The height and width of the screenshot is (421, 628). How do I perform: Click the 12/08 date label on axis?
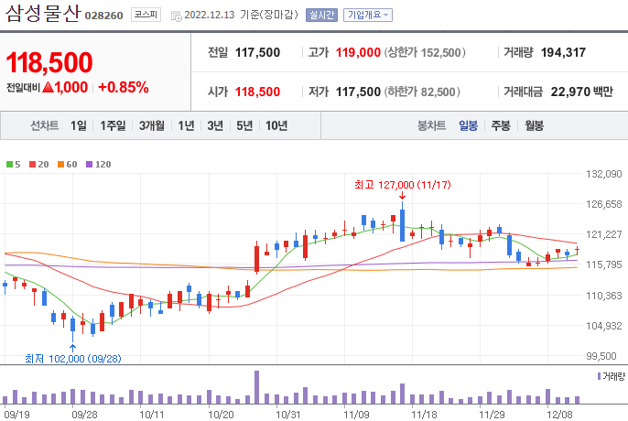pyautogui.click(x=559, y=415)
